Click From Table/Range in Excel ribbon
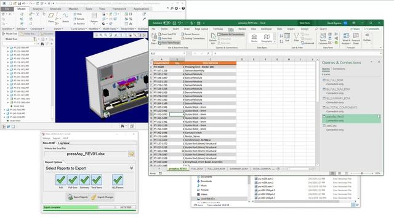394x222 pixels. [169, 43]
